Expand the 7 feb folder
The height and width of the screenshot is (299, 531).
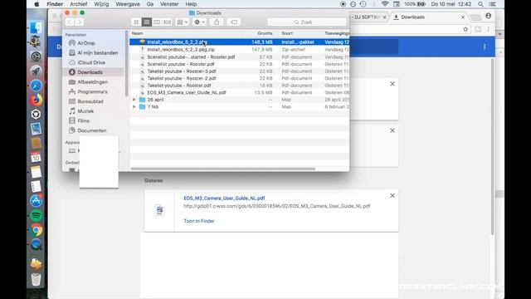pos(134,107)
